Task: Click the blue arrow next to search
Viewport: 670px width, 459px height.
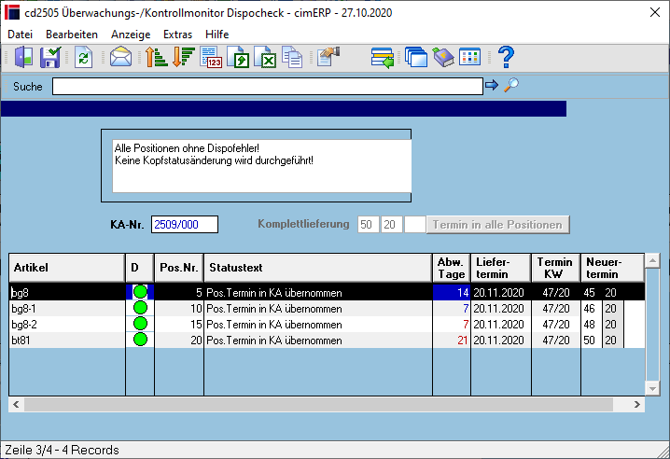Action: pos(492,86)
